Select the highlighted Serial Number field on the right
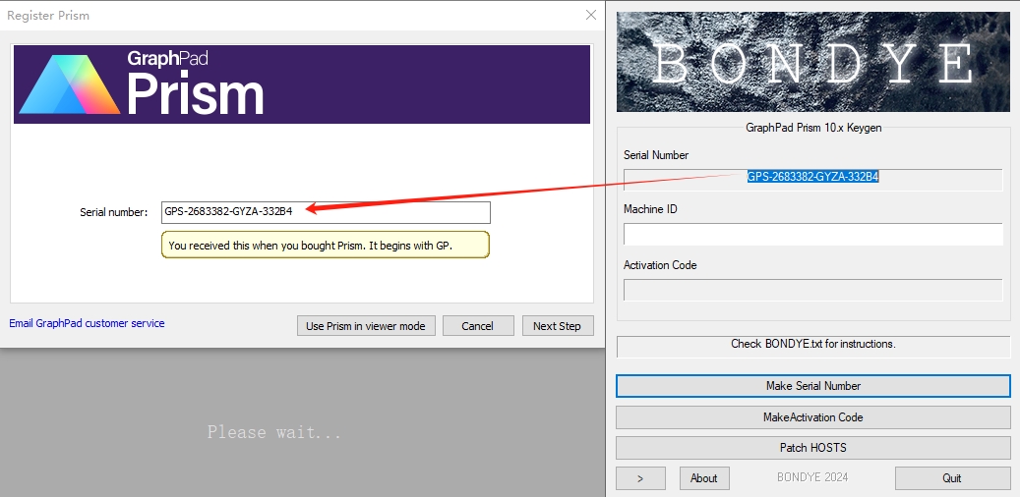 pos(812,178)
